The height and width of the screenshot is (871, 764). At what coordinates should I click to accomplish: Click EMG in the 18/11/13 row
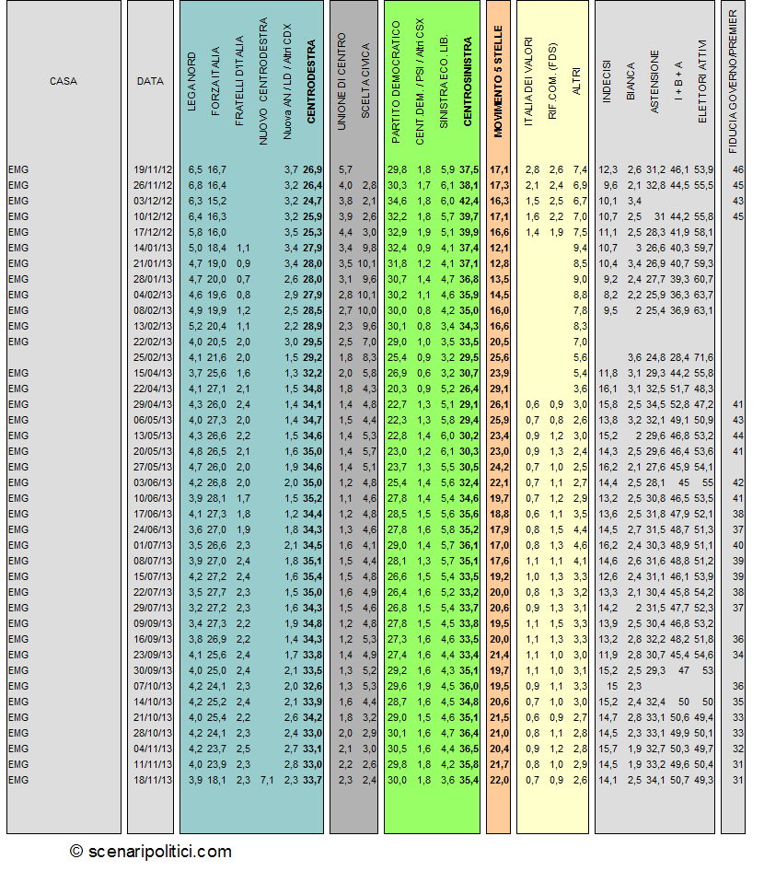coord(18,780)
